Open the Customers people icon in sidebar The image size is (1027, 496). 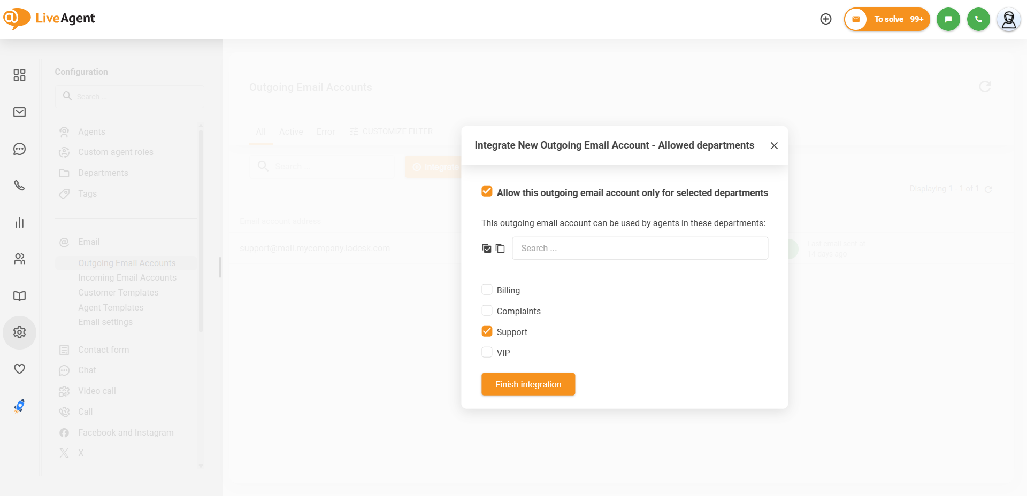click(x=19, y=259)
